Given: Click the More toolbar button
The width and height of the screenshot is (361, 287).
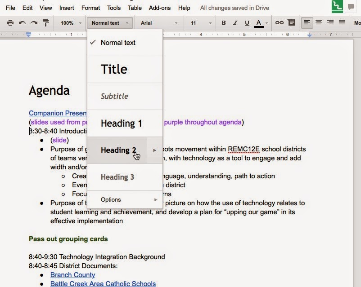Looking at the screenshot, I should 357,23.
